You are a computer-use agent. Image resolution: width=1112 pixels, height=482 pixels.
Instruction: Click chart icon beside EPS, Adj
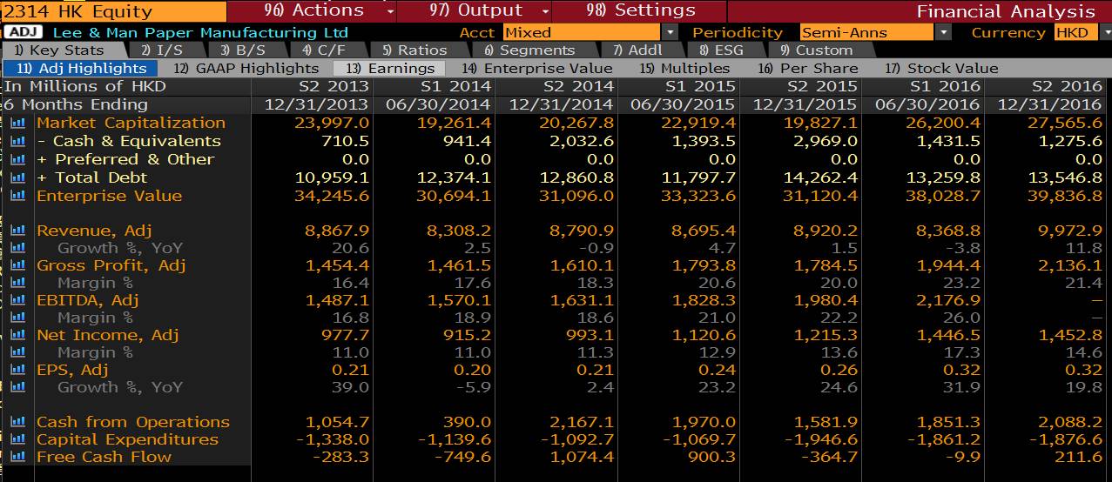(x=17, y=370)
